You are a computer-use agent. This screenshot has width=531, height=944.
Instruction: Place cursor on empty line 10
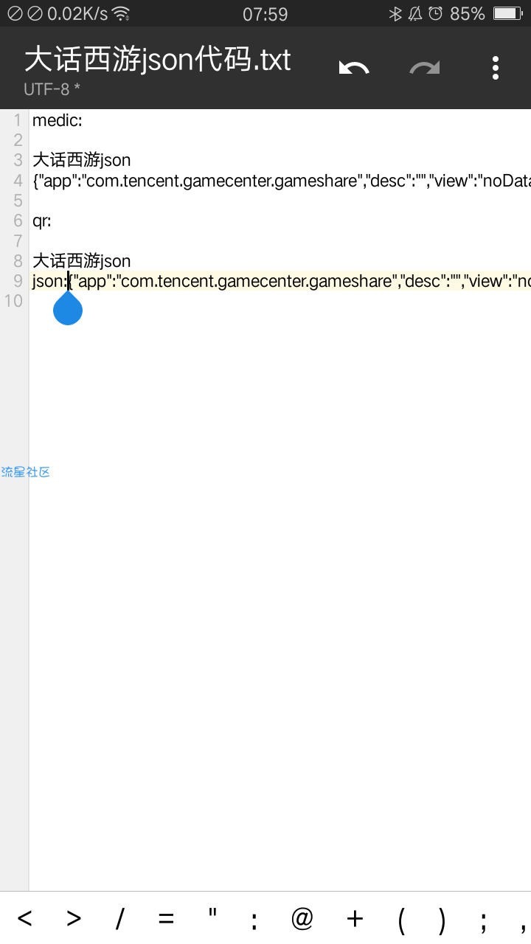click(280, 300)
